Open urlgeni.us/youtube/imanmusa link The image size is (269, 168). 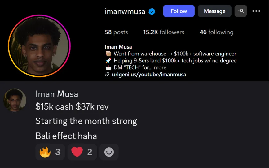149,75
